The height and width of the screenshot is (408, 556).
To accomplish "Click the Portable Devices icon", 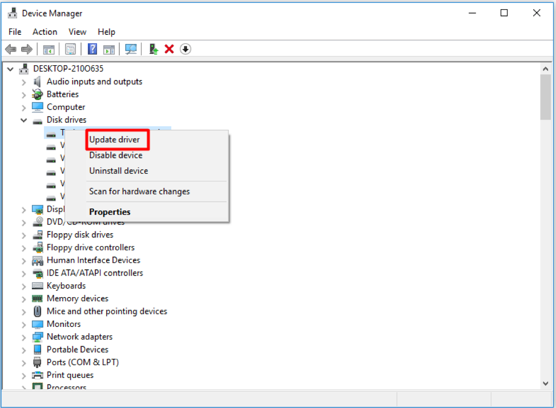I will point(37,349).
